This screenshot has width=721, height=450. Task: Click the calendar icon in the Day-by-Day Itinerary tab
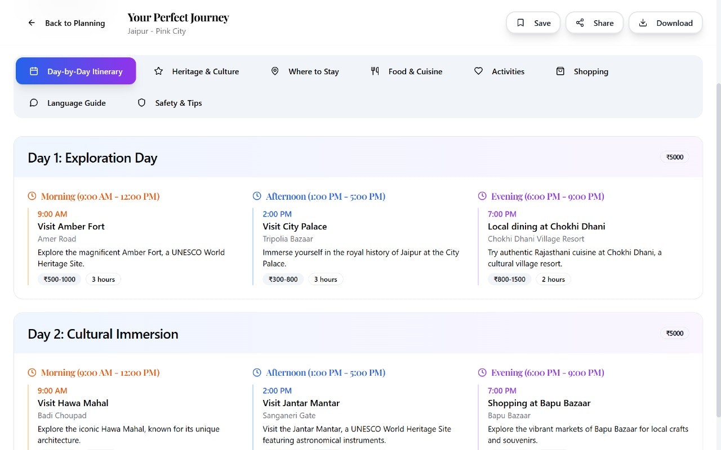34,71
